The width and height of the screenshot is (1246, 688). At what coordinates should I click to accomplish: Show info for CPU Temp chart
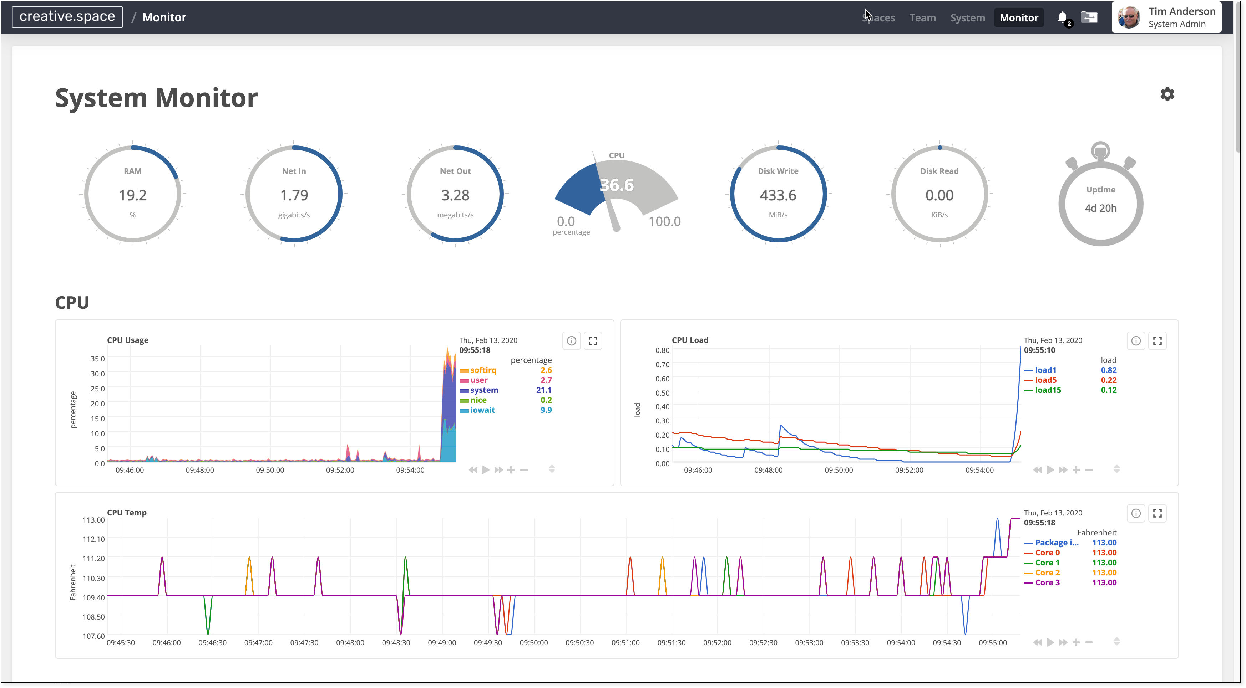1135,513
